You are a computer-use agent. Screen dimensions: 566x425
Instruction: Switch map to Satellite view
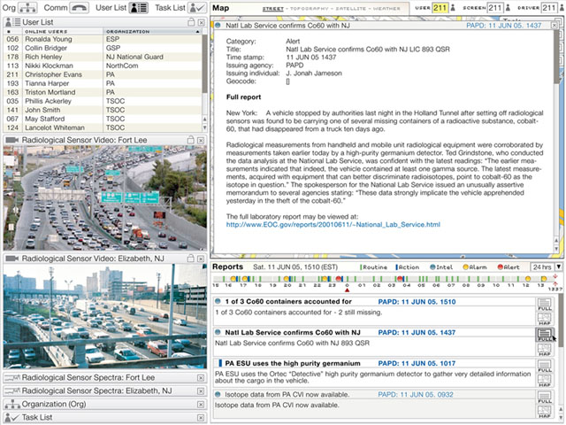click(x=352, y=8)
